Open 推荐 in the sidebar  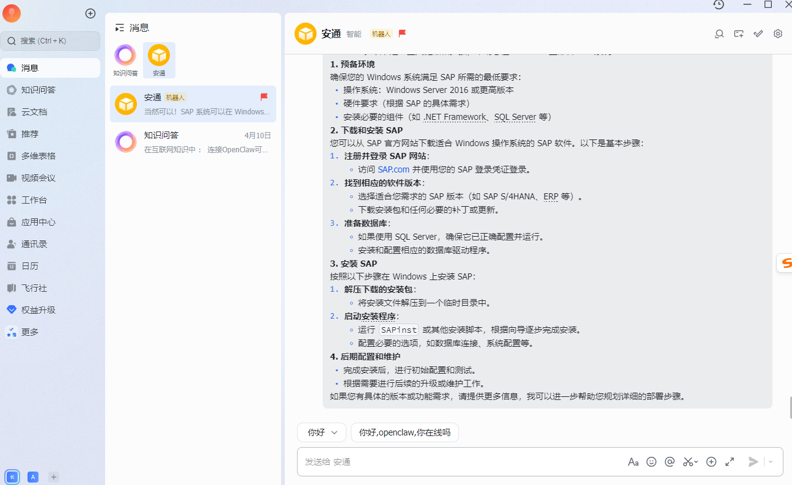pos(51,134)
